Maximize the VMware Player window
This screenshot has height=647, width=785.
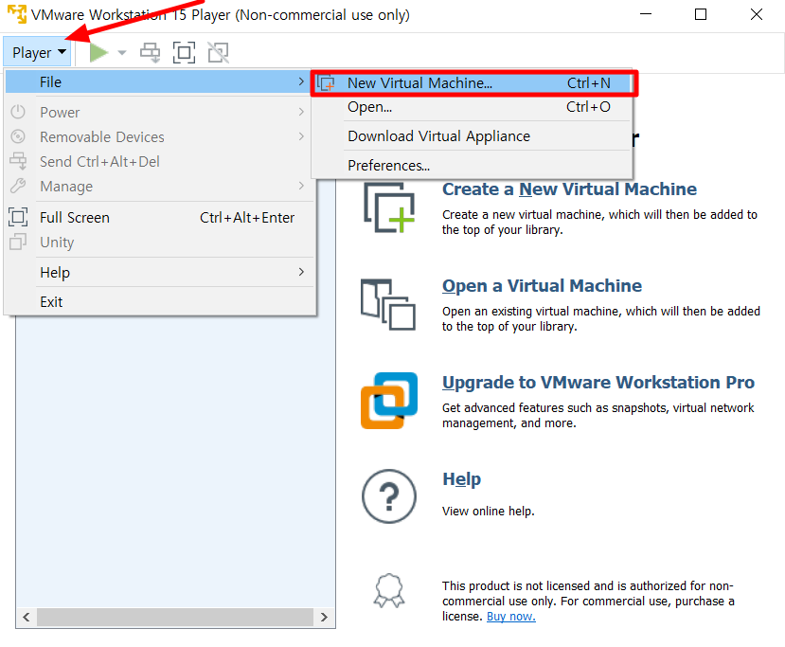pyautogui.click(x=701, y=14)
